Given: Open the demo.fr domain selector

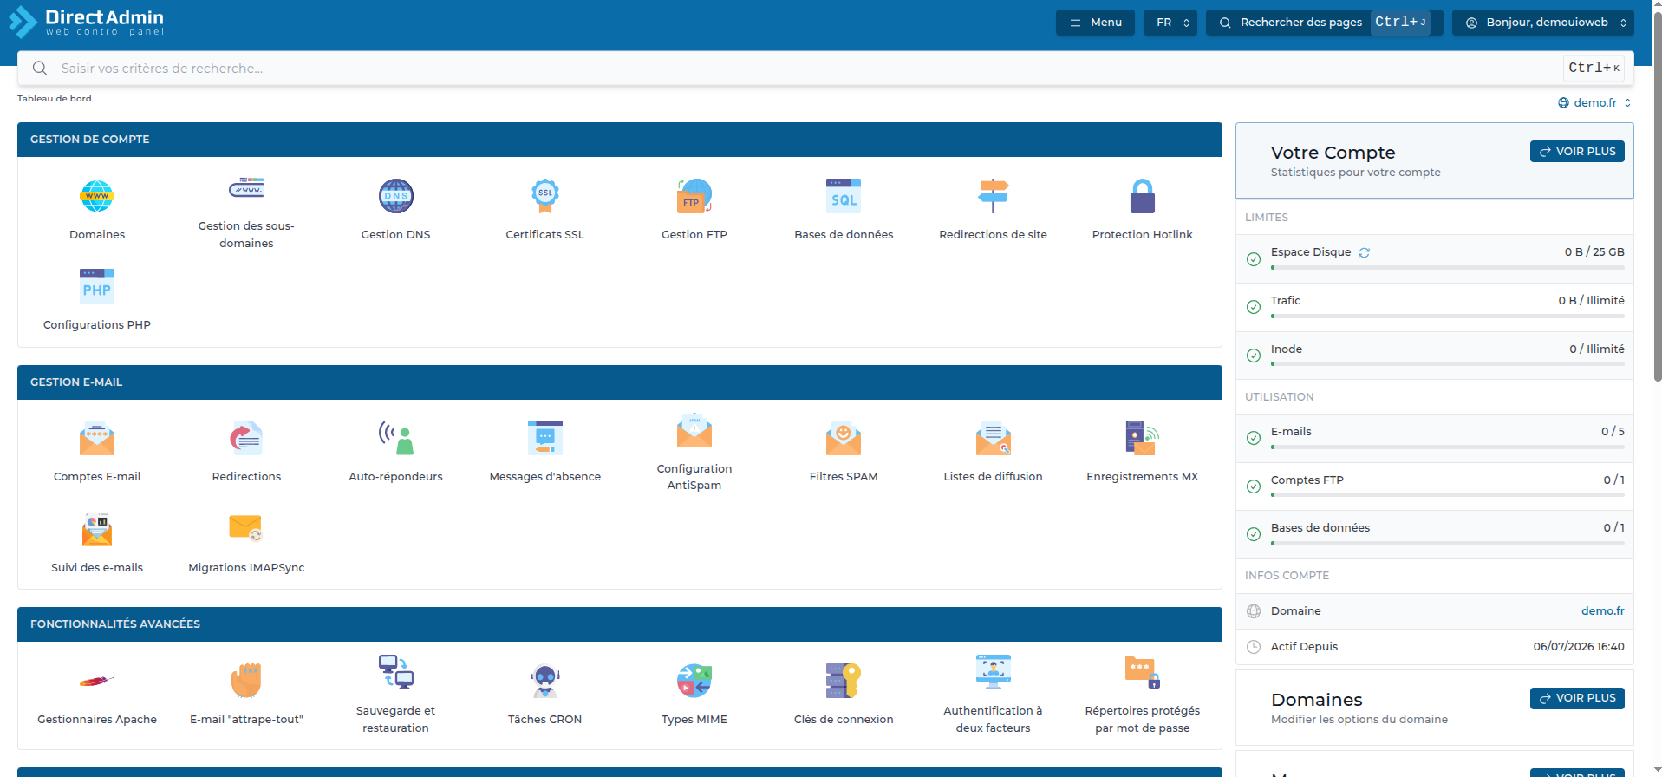Looking at the screenshot, I should tap(1594, 102).
